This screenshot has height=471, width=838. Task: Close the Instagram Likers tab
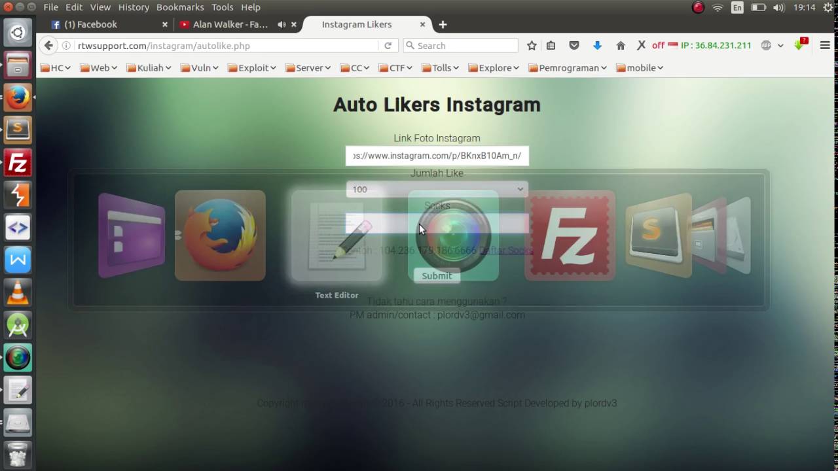422,24
